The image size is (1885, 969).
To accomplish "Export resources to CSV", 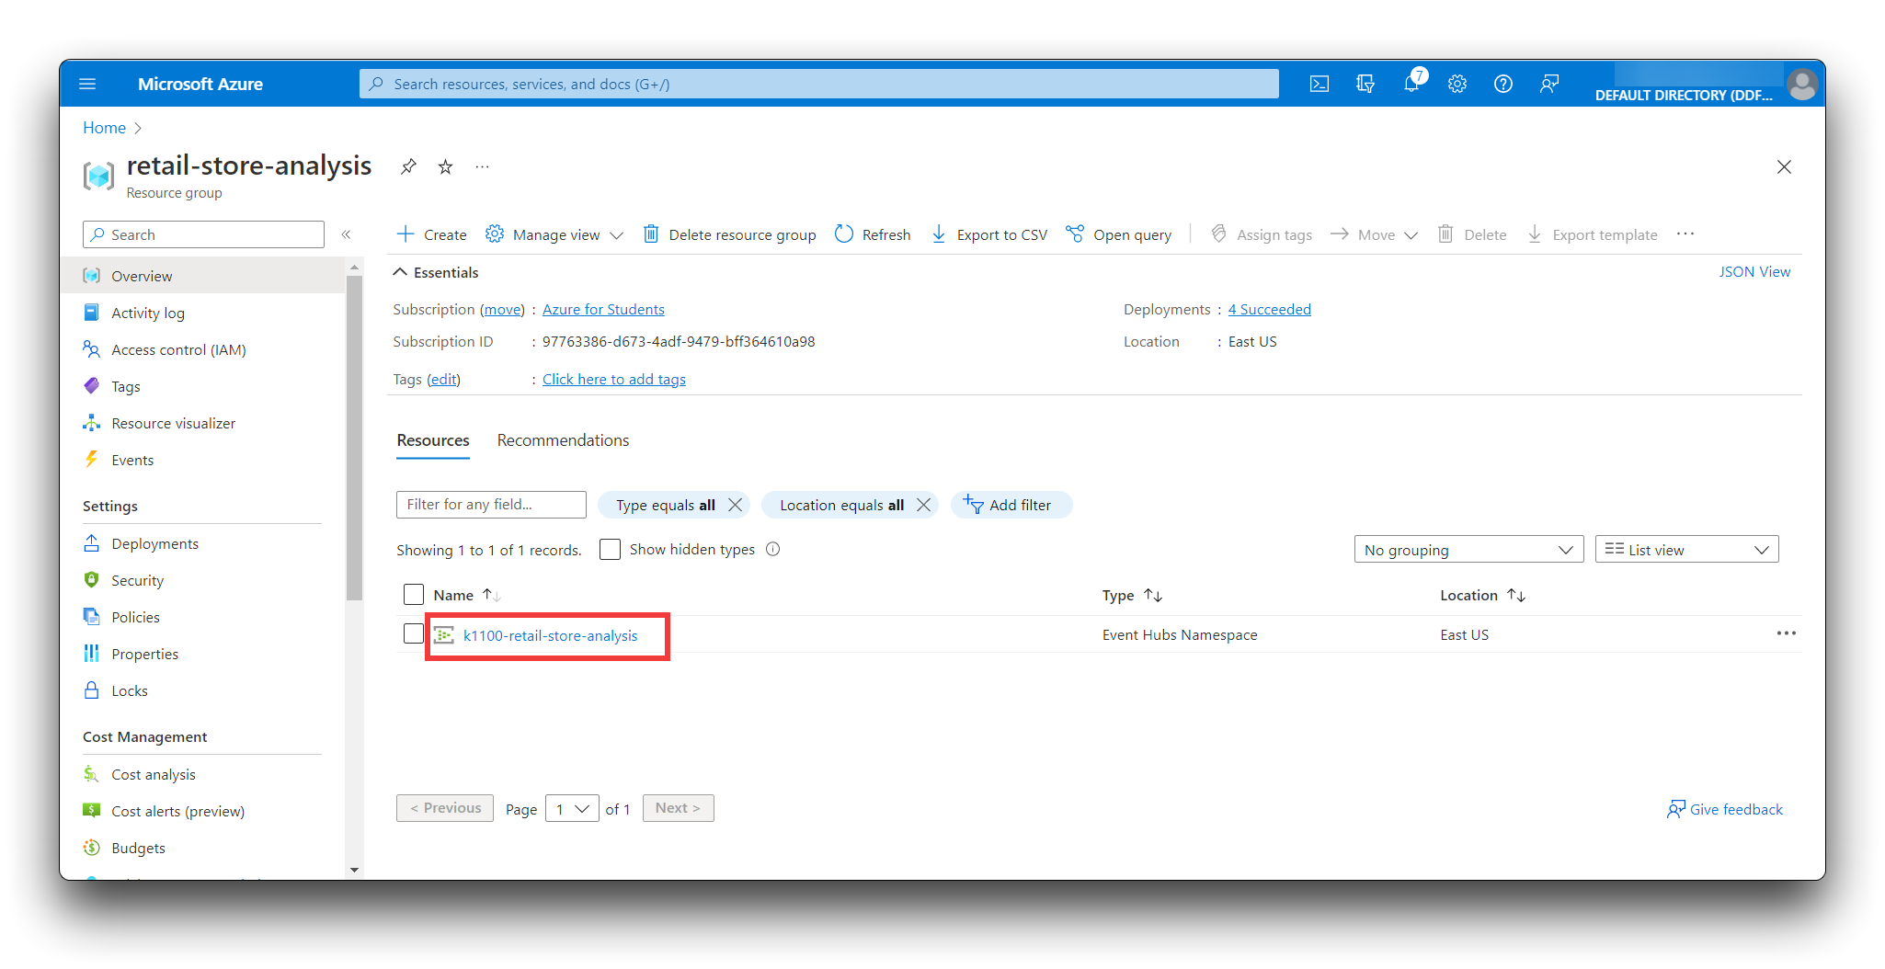I will pyautogui.click(x=988, y=234).
